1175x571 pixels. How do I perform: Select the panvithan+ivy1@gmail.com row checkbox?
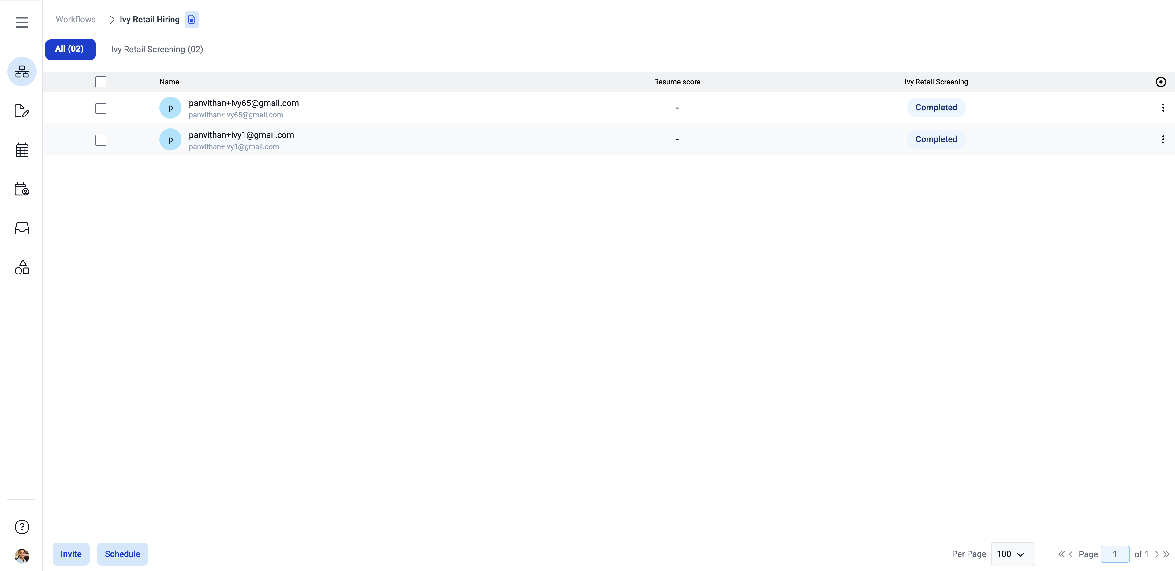coord(101,140)
